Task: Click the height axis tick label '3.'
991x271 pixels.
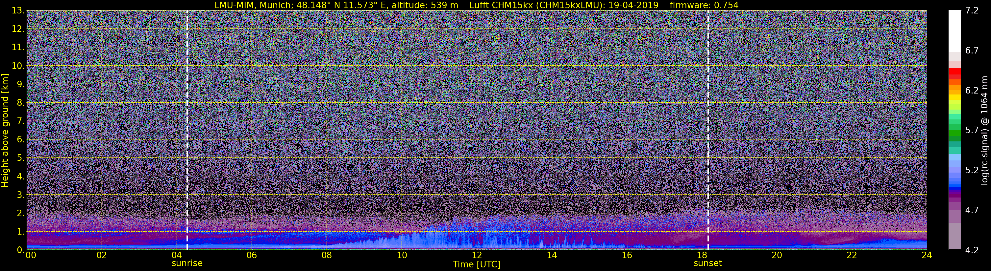Action: [21, 195]
